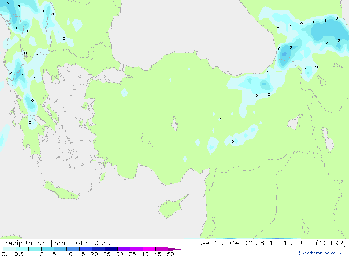The width and height of the screenshot is (349, 256).
Task: Click the 'We' weekday label
Action: (205, 243)
